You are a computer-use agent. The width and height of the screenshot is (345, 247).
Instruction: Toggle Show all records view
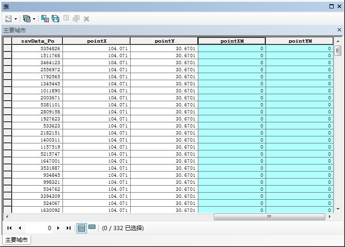click(82, 228)
